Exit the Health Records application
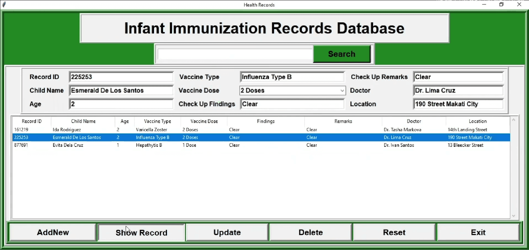This screenshot has height=250, width=529. click(x=478, y=233)
